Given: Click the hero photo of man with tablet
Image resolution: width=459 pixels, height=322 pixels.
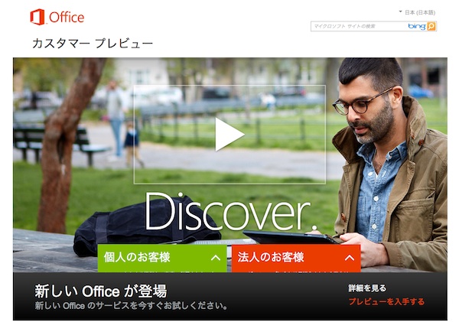Looking at the screenshot, I should (389, 164).
